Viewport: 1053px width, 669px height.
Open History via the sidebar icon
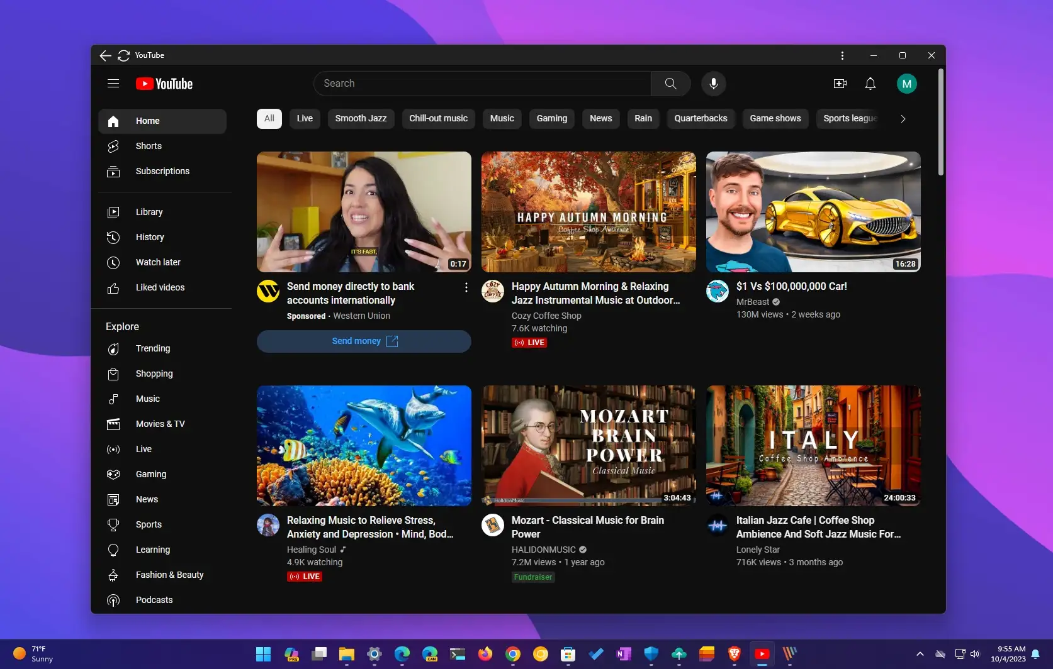tap(114, 237)
